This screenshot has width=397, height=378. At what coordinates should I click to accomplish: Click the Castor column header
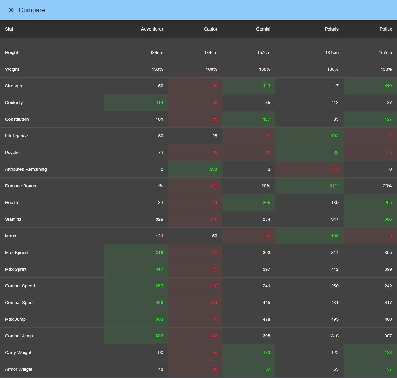tap(210, 29)
